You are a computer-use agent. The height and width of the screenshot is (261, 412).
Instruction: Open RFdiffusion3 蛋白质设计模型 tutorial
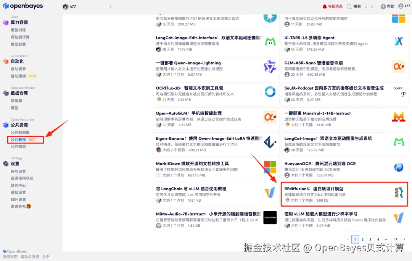point(314,189)
